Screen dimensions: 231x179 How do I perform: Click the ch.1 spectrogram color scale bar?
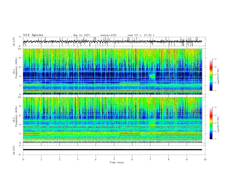tap(211, 75)
